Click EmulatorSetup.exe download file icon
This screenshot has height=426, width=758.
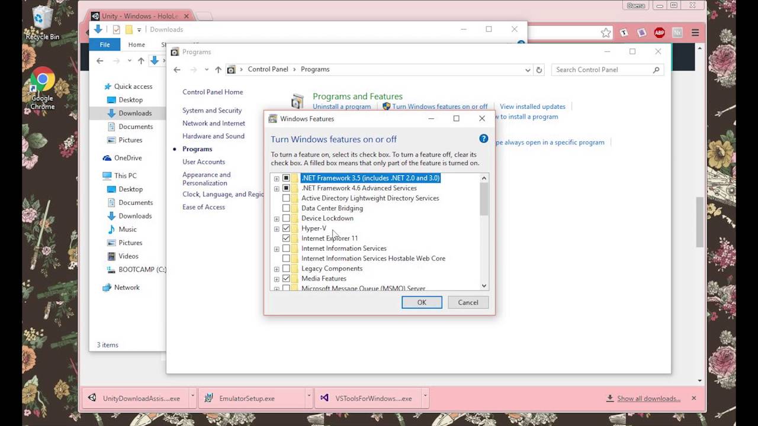209,398
